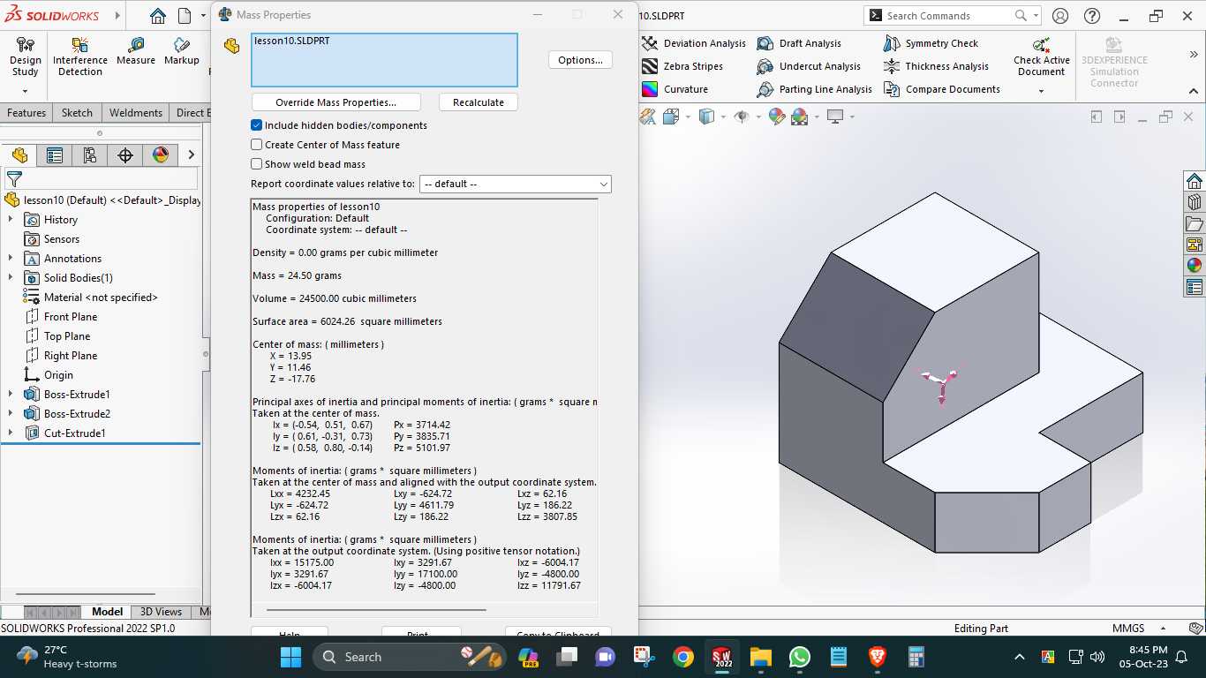Go to SOLIDWORKS Home icon
The width and height of the screenshot is (1206, 678).
click(157, 16)
